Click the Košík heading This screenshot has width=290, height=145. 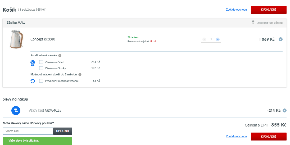10,10
